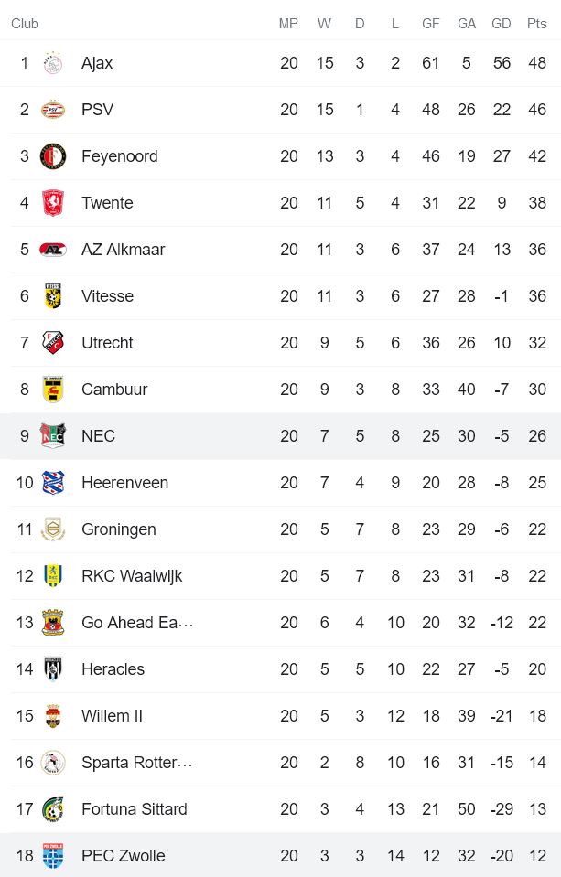Click the Ajax club crest icon

click(53, 63)
